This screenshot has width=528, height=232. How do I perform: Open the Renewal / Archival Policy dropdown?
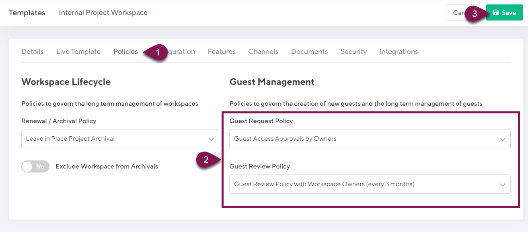(120, 139)
